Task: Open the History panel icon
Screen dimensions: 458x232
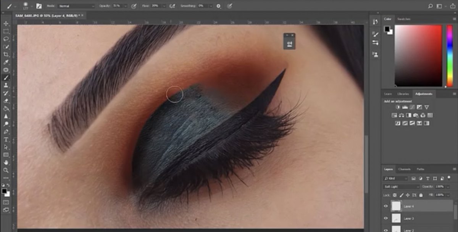Action: click(x=375, y=21)
